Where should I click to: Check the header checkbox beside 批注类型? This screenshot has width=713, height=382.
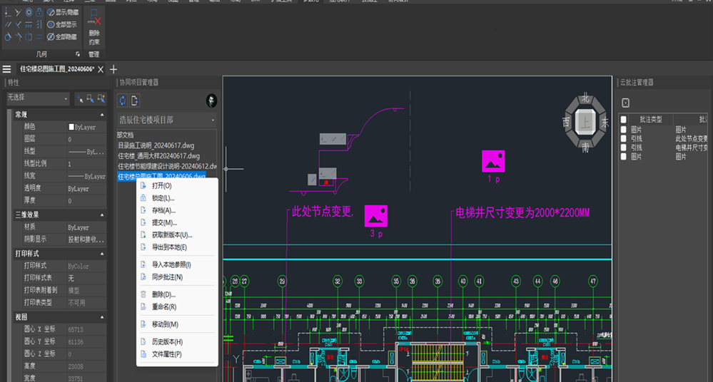tap(623, 120)
